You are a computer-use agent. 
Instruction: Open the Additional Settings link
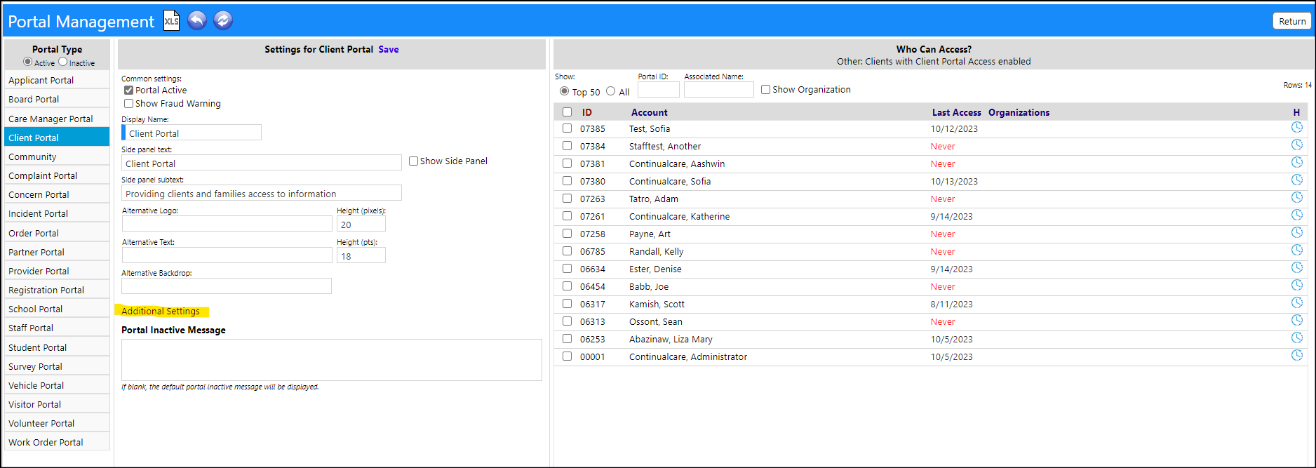tap(161, 311)
